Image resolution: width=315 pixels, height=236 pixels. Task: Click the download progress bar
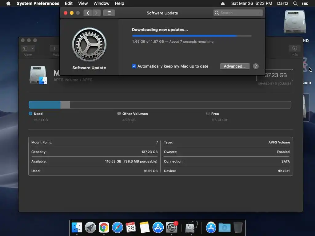[x=192, y=36]
